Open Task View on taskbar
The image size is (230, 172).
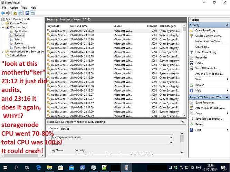tap(27, 168)
